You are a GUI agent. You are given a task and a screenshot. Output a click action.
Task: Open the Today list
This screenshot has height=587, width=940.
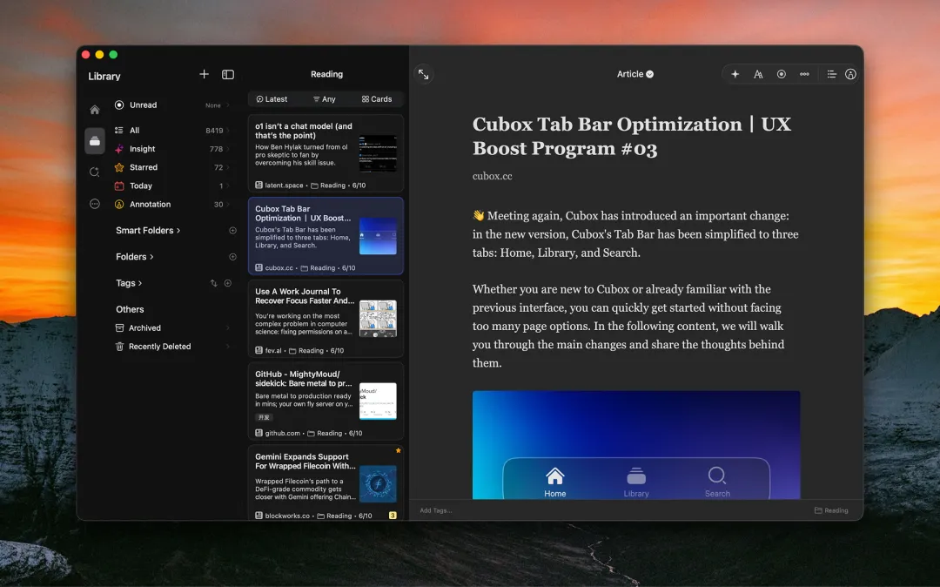tap(172, 186)
